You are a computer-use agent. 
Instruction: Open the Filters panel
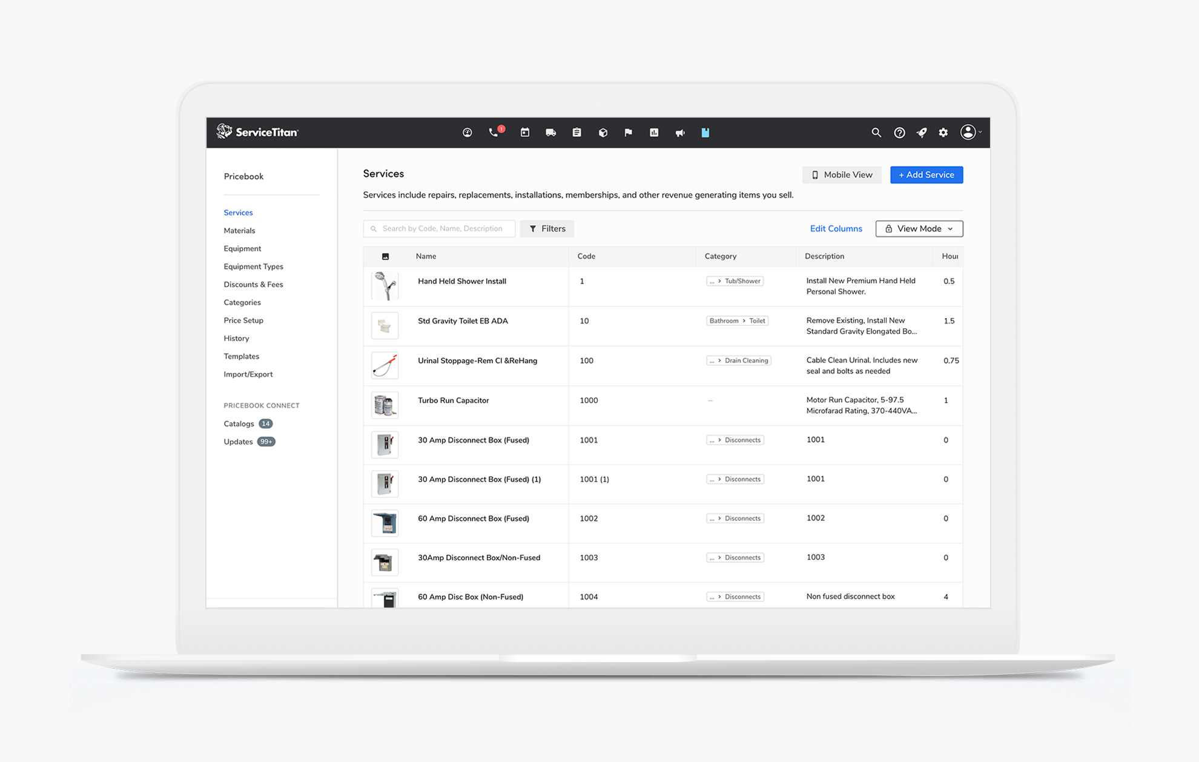pyautogui.click(x=547, y=228)
